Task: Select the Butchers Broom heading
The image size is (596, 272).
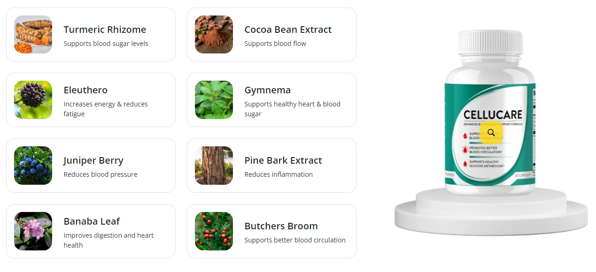Action: [281, 226]
